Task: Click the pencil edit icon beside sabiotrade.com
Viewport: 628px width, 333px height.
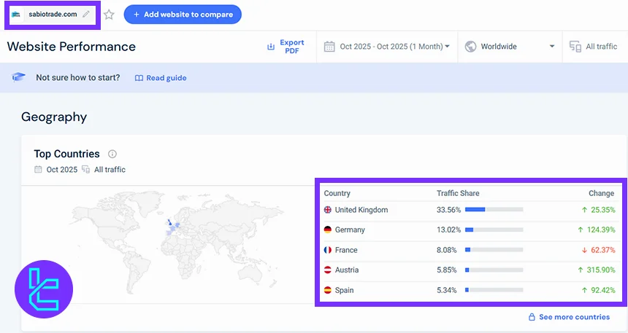Action: click(86, 14)
